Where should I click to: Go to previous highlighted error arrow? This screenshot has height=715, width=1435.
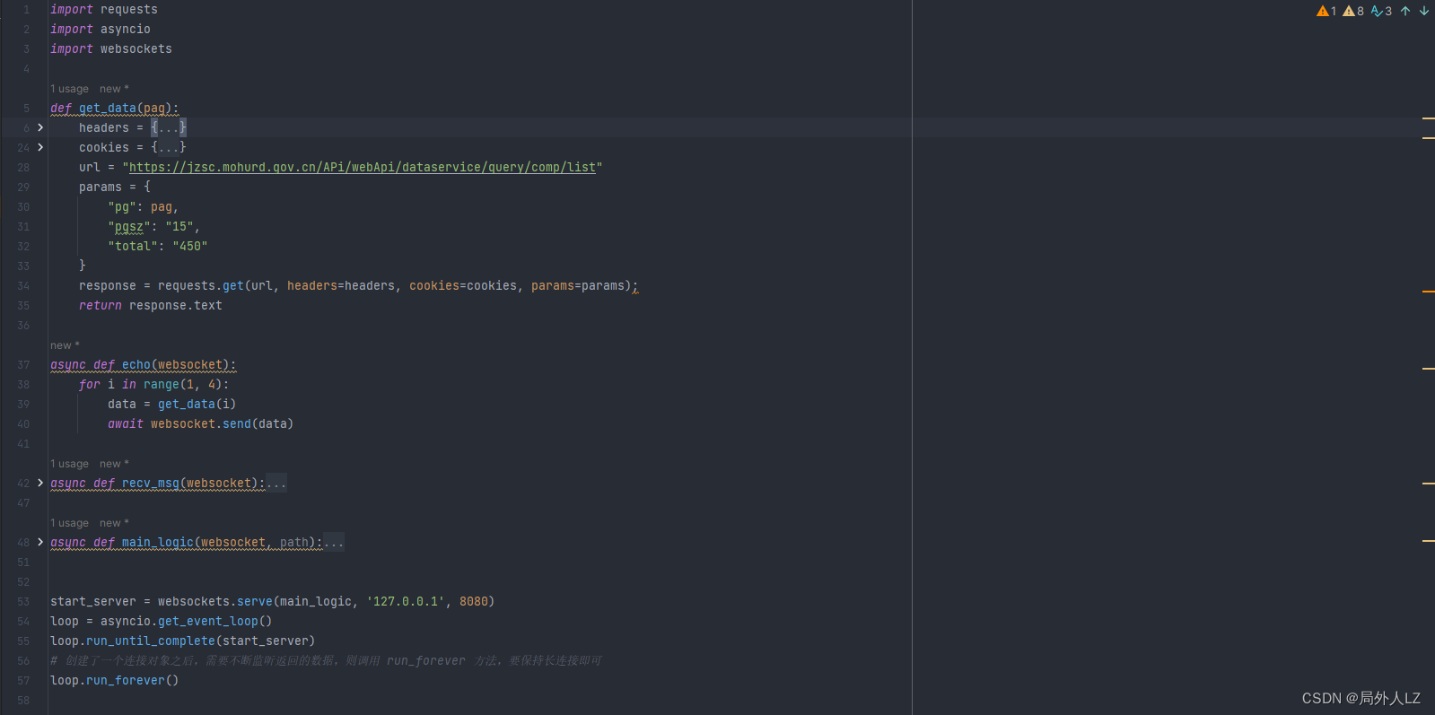coord(1405,11)
